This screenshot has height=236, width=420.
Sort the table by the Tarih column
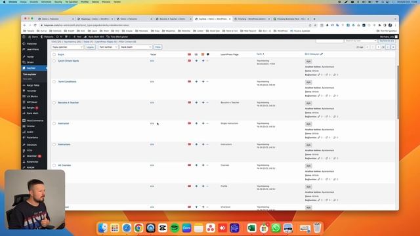[x=260, y=54]
